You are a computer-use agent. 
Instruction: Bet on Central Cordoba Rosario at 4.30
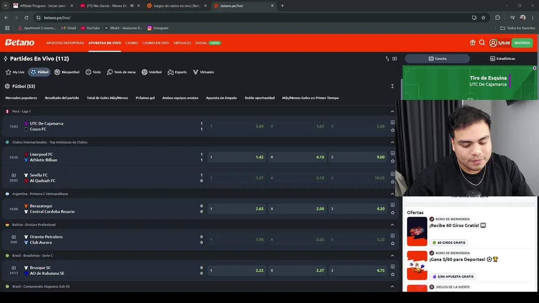coord(358,209)
